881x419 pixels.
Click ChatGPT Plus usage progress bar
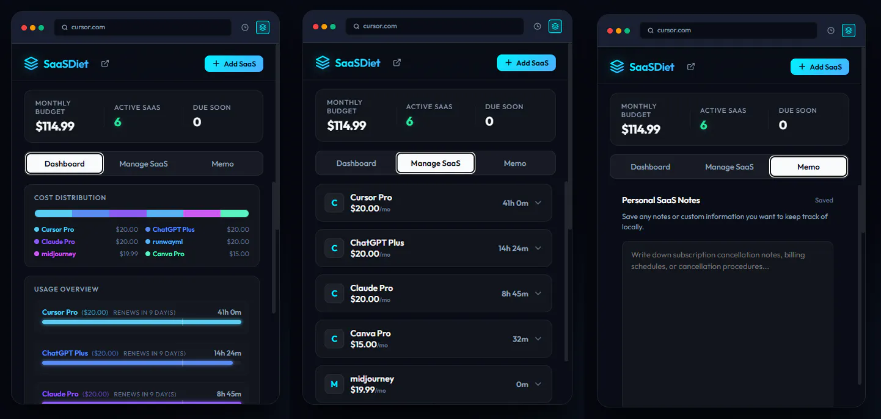pos(142,362)
